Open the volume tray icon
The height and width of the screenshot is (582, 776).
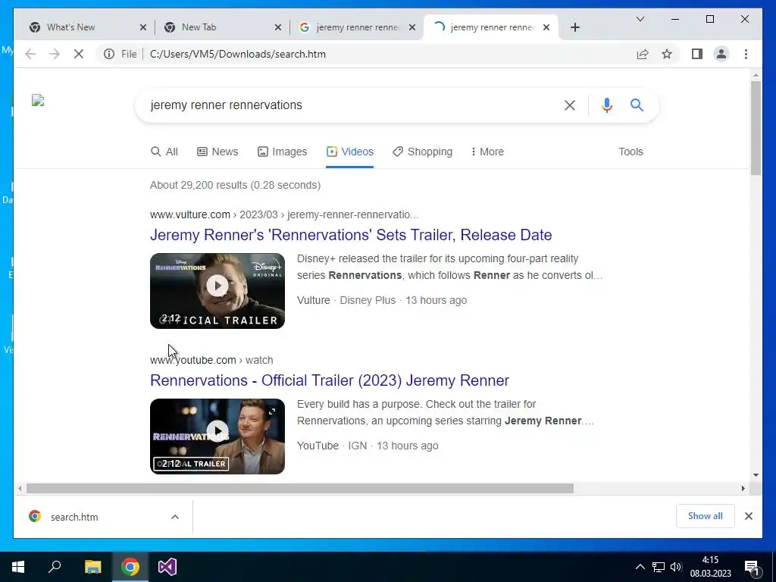tap(675, 567)
